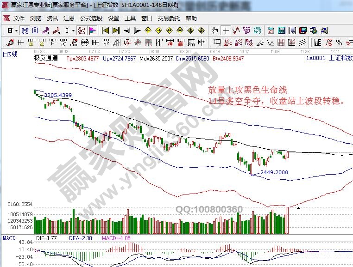Expand the 日 period dropdown arrow
Screen dimensions: 353x267
click(16, 31)
